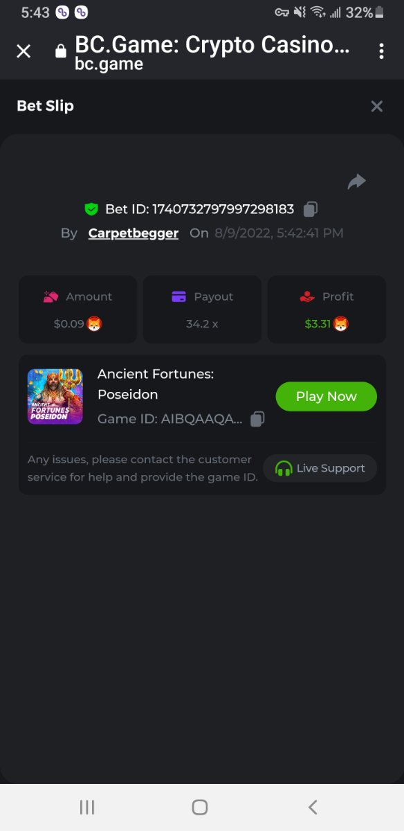The height and width of the screenshot is (831, 404).
Task: Close the browser tab with X
Action: coord(24,51)
